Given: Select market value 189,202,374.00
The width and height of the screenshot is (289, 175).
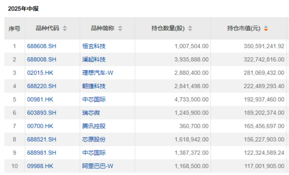Looking at the screenshot, I should click(x=264, y=113).
